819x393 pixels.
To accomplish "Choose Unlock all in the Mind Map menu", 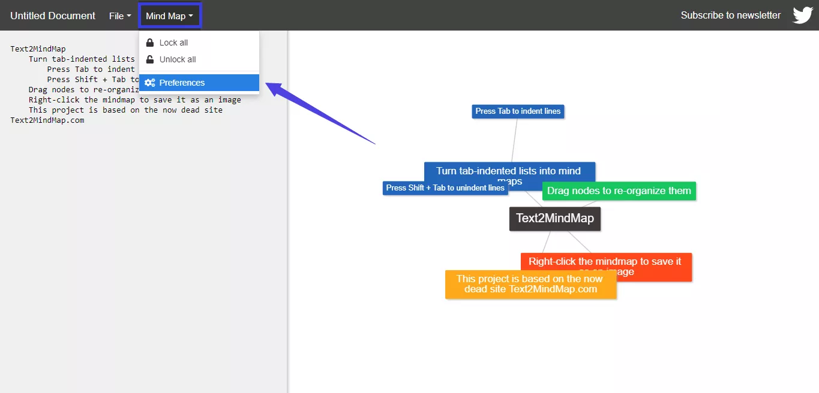I will click(178, 59).
